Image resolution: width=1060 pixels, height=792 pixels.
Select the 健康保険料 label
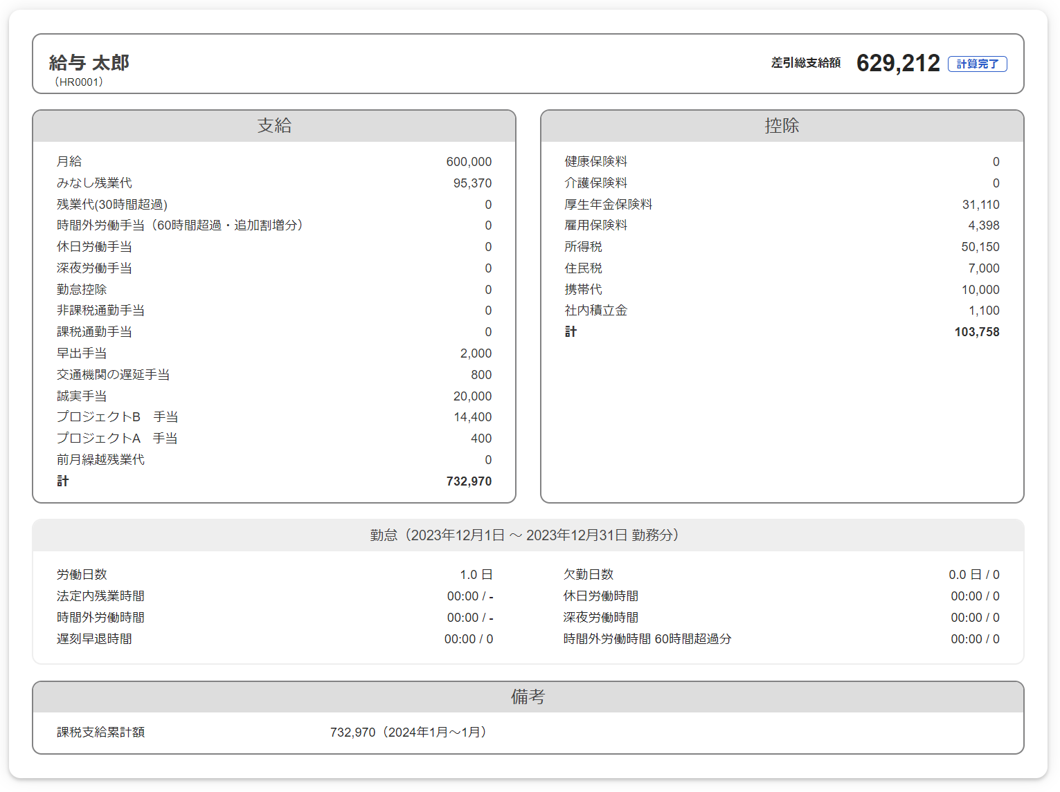tap(596, 162)
